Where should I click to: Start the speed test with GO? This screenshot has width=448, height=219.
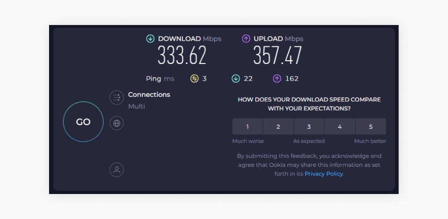83,122
